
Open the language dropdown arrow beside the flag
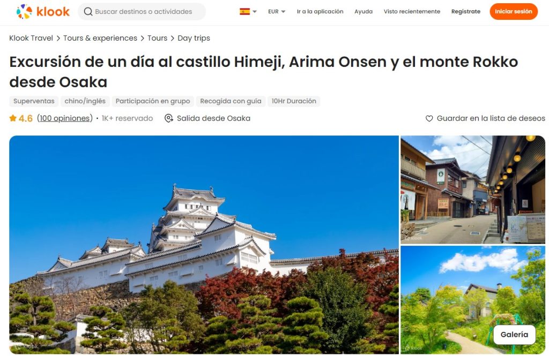[255, 12]
